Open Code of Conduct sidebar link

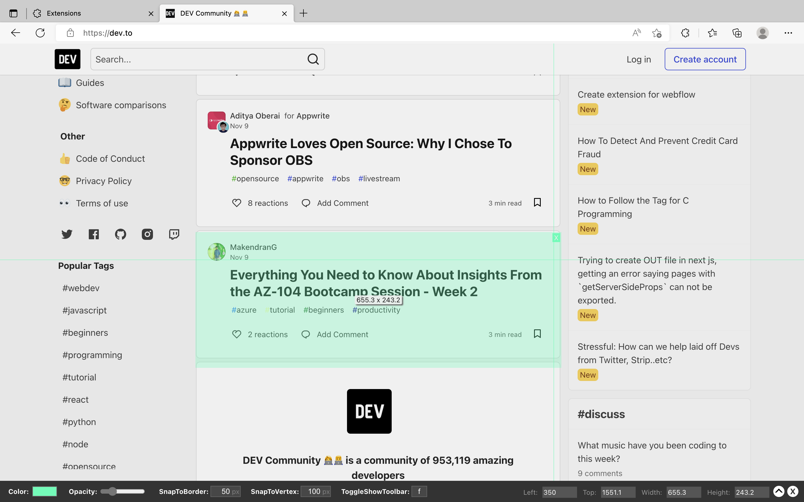[110, 159]
